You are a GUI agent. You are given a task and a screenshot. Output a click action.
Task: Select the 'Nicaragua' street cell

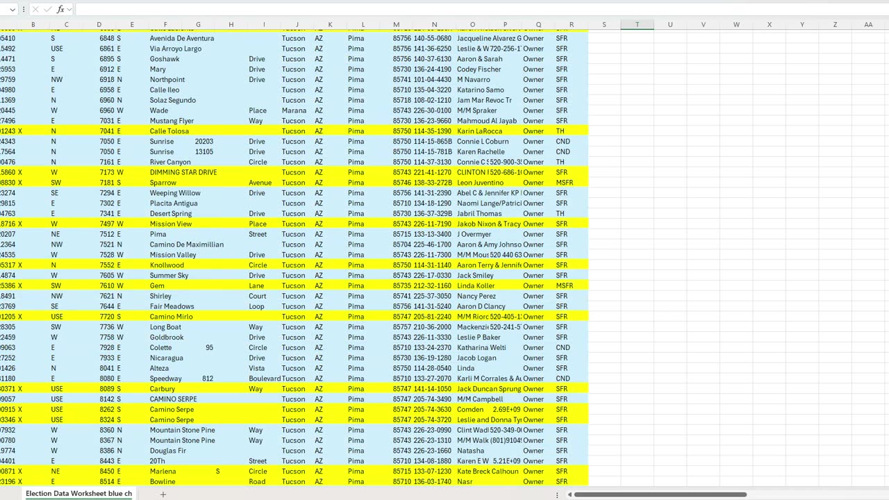pyautogui.click(x=167, y=358)
